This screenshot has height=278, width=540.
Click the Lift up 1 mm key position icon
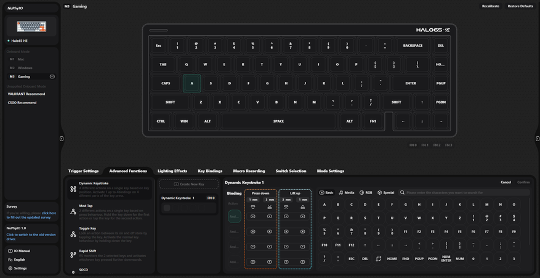[x=302, y=207]
